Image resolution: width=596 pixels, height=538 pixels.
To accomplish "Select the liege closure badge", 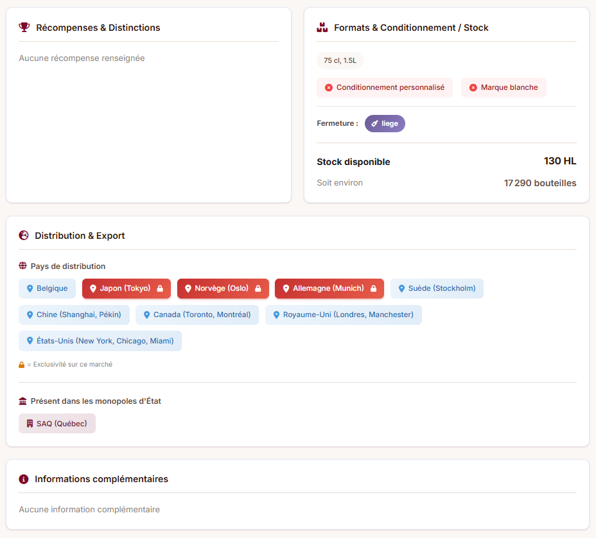I will coord(385,123).
